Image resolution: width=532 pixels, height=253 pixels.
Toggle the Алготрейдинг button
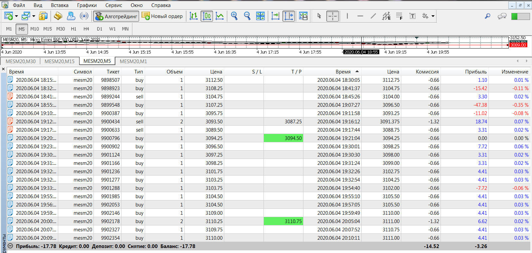[116, 16]
